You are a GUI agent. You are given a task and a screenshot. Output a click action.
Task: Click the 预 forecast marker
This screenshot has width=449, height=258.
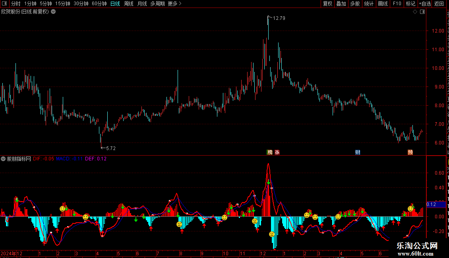pyautogui.click(x=410, y=152)
